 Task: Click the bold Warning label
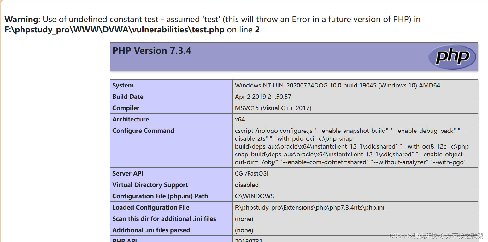(21, 19)
